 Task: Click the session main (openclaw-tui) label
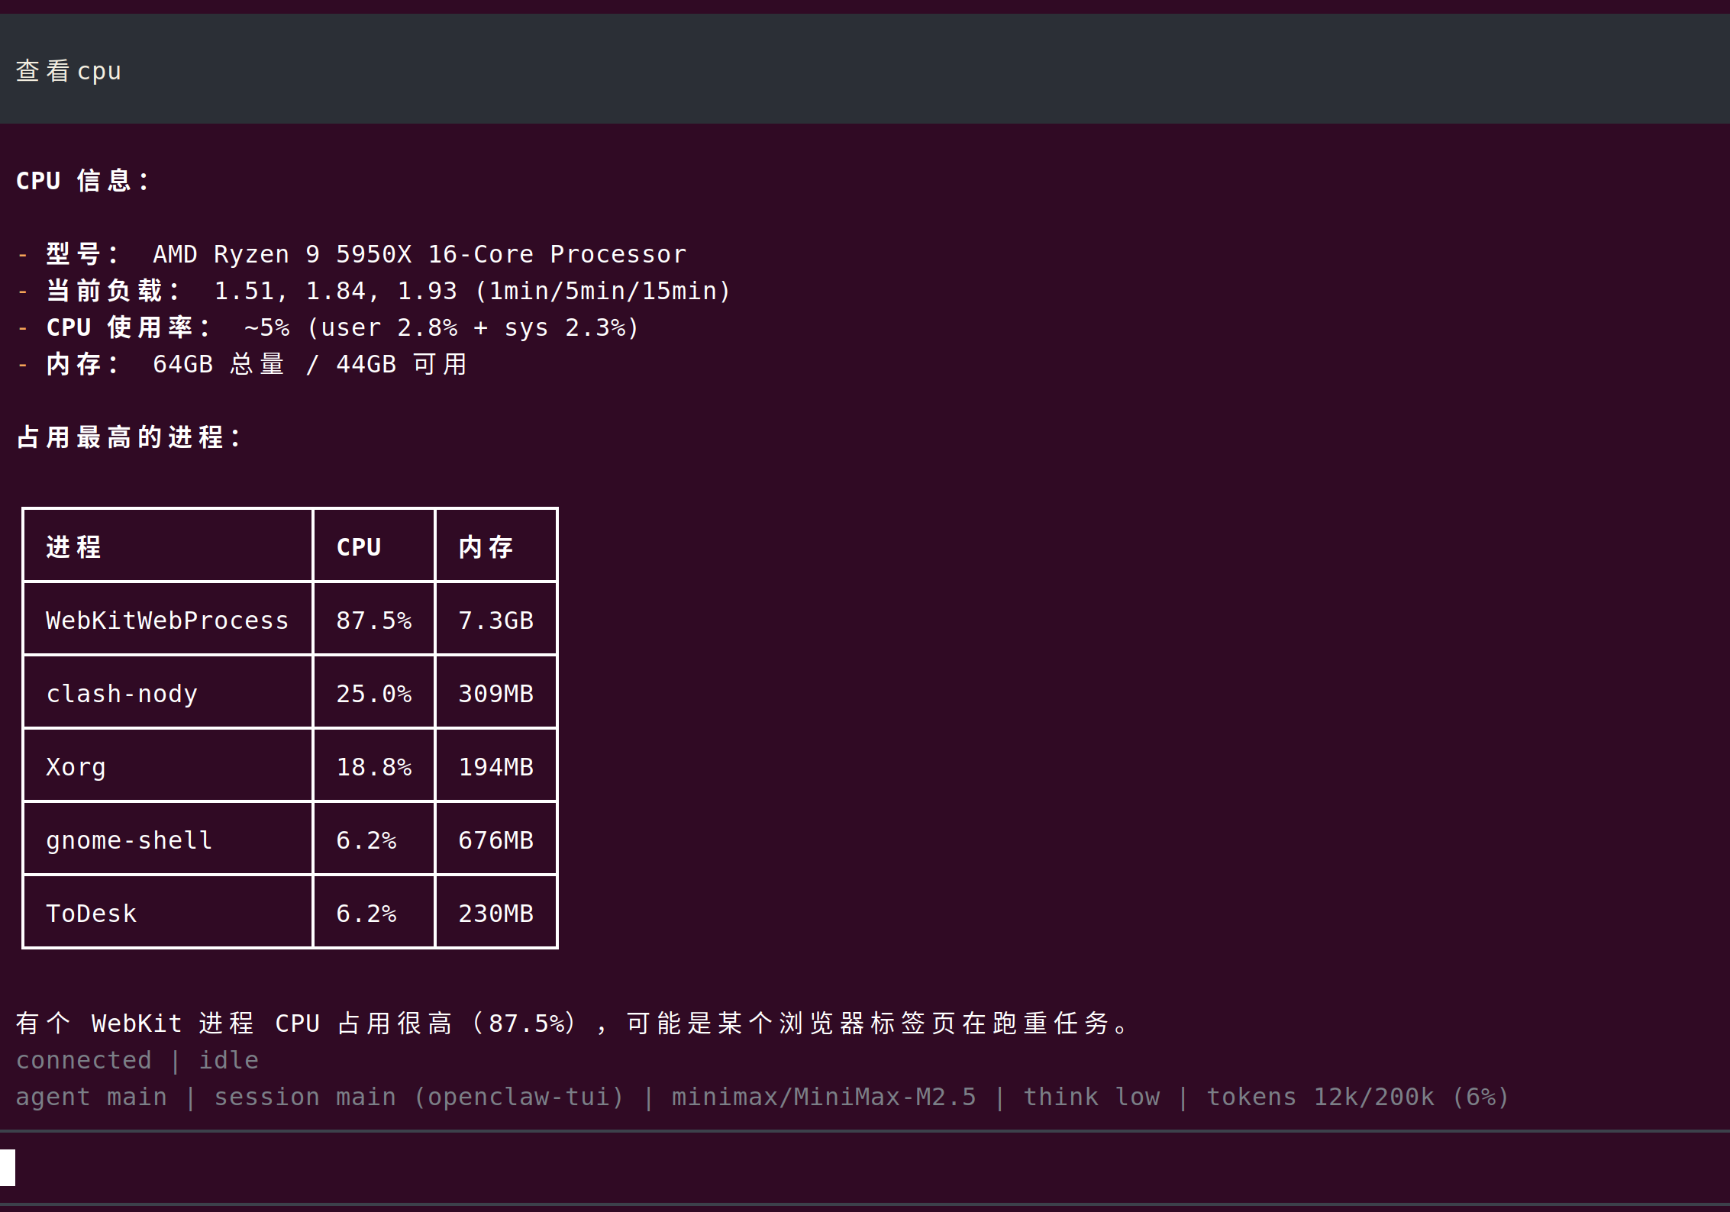pyautogui.click(x=419, y=1097)
